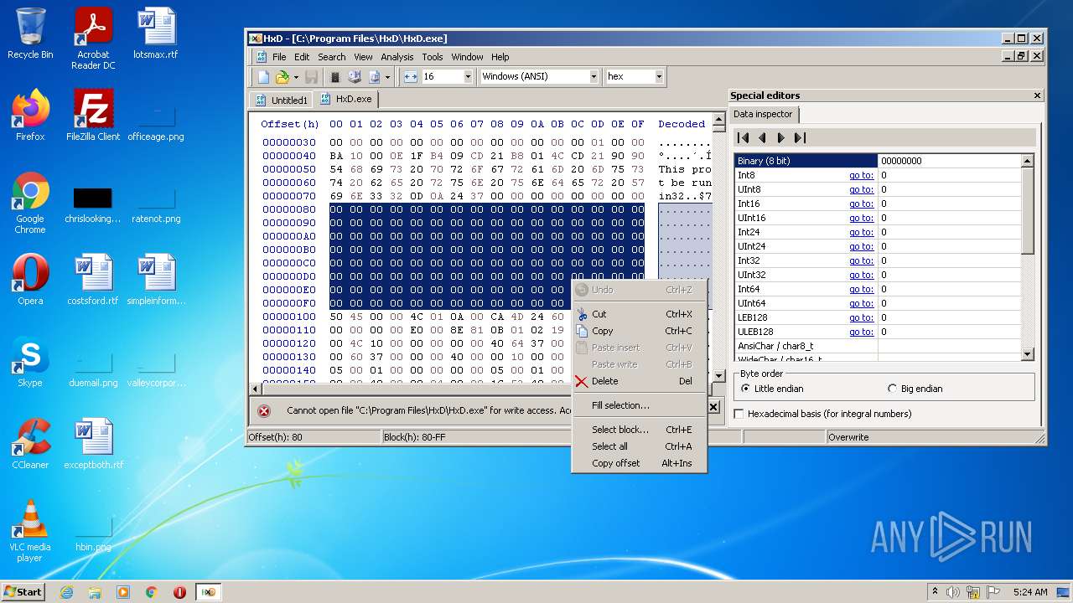Click the hex editor scroll down arrow
The width and height of the screenshot is (1073, 603).
(x=718, y=375)
